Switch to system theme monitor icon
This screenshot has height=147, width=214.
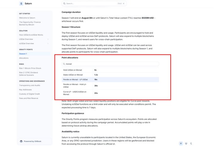[186, 144]
